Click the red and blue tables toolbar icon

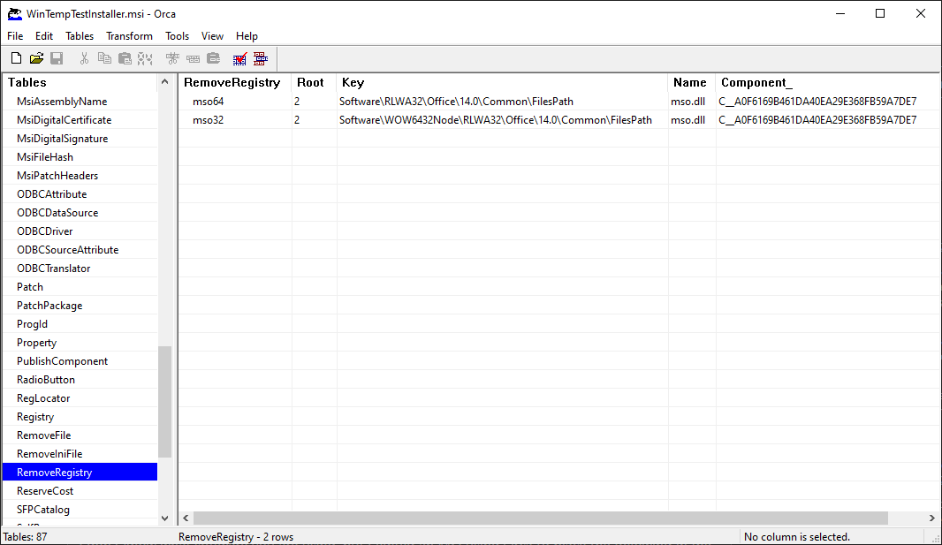tap(260, 58)
